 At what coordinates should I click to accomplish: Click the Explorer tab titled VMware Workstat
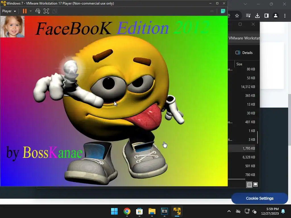pos(244,38)
